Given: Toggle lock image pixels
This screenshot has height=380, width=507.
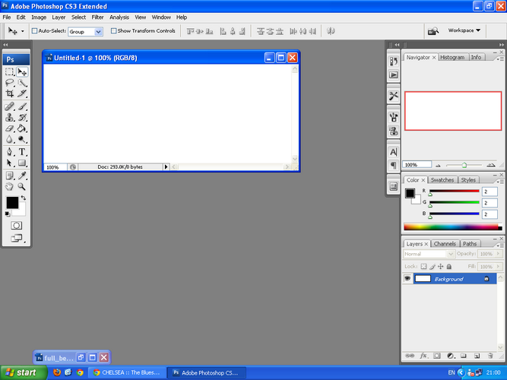Looking at the screenshot, I should 433,267.
